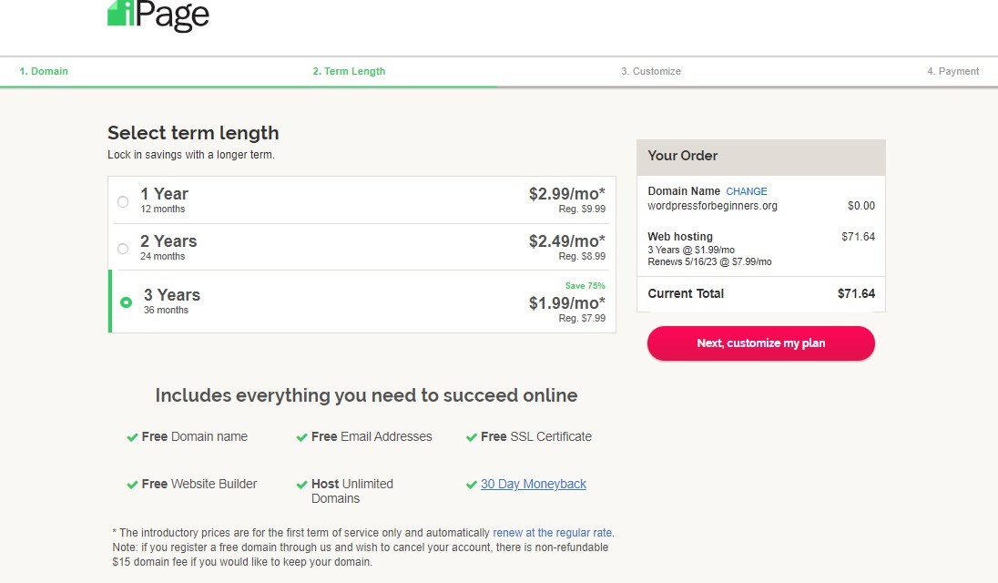This screenshot has height=583, width=998.
Task: Click the checkmark beside Free Website Builder
Action: tap(132, 485)
